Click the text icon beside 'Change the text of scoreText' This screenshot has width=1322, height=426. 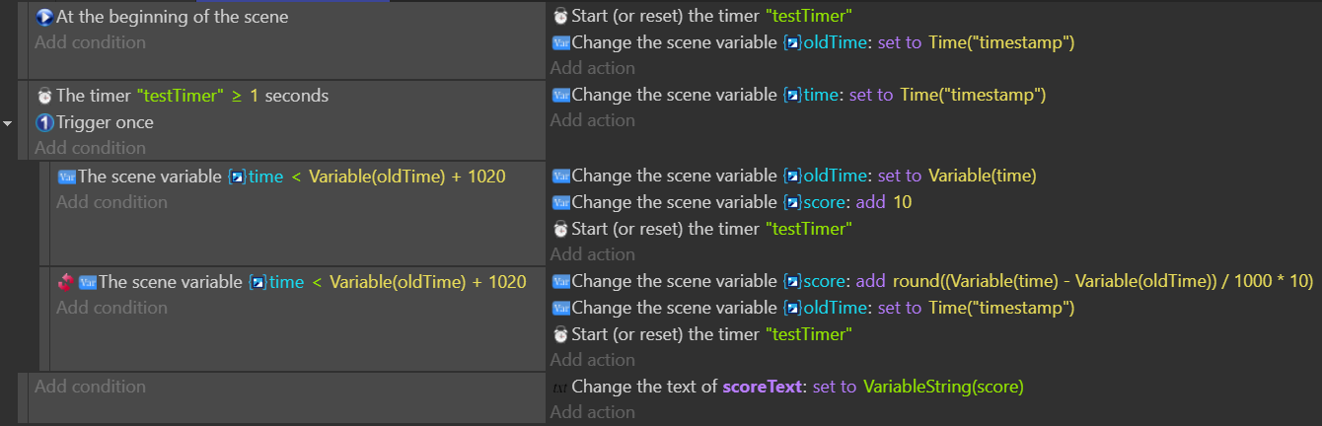click(x=559, y=388)
